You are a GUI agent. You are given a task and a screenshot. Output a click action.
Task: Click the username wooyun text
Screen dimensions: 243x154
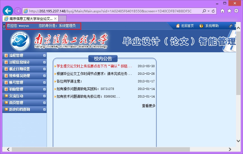point(24,26)
